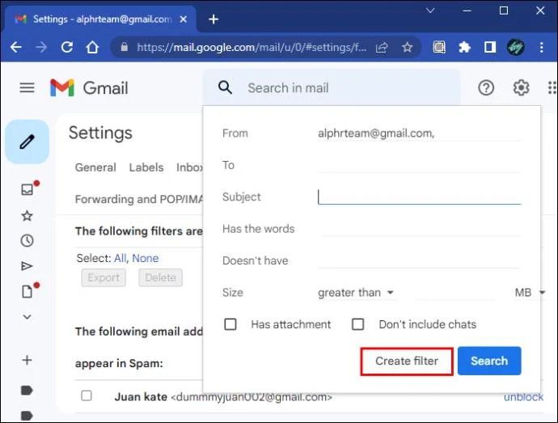
Task: Select All filters link
Action: (120, 258)
